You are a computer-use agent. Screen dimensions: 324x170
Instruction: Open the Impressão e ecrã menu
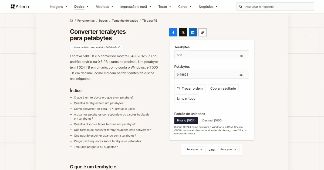(136, 7)
